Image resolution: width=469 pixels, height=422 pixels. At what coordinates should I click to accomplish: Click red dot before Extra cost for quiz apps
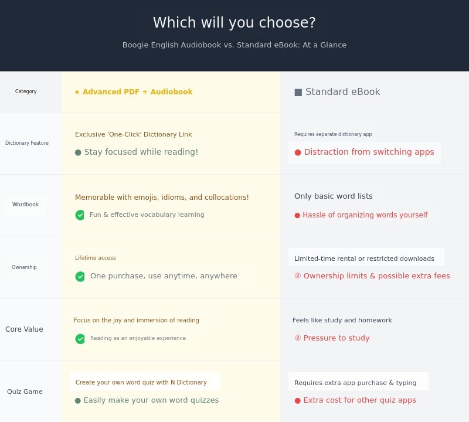tap(298, 401)
